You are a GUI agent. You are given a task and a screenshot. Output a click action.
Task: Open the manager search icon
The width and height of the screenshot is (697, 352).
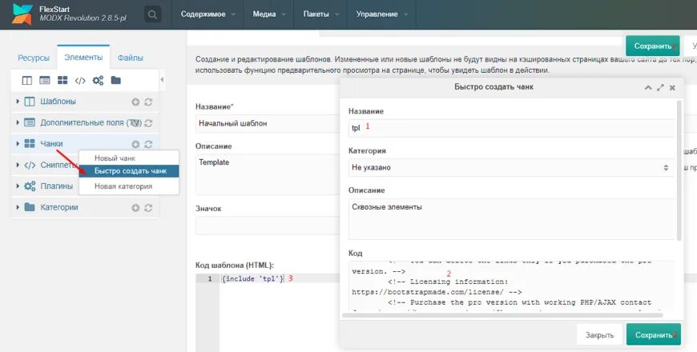(152, 14)
